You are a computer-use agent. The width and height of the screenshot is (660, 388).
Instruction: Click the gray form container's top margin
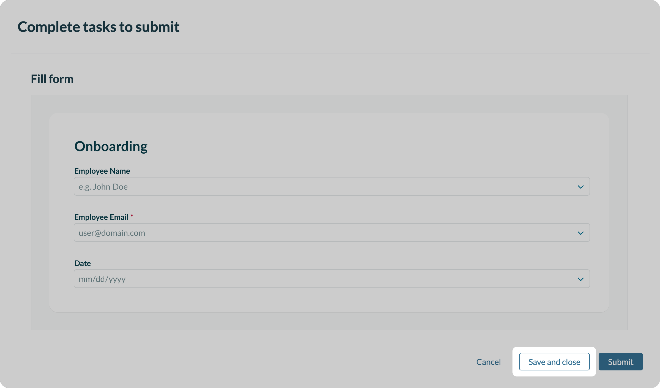(329, 104)
